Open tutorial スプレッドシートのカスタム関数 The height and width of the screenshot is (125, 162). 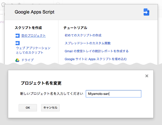[88, 43]
